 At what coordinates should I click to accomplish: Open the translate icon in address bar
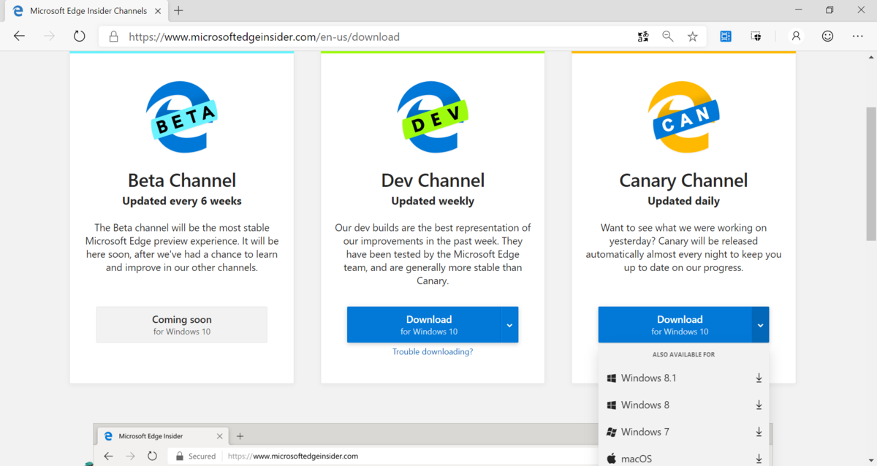coord(642,37)
